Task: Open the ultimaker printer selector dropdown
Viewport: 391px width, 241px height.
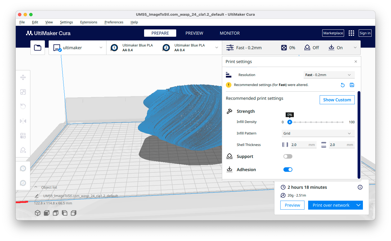Action: 78,48
